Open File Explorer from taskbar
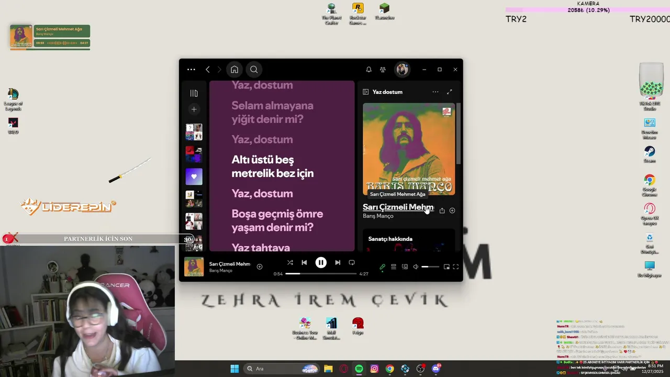Screen dimensions: 670x377 [328, 369]
